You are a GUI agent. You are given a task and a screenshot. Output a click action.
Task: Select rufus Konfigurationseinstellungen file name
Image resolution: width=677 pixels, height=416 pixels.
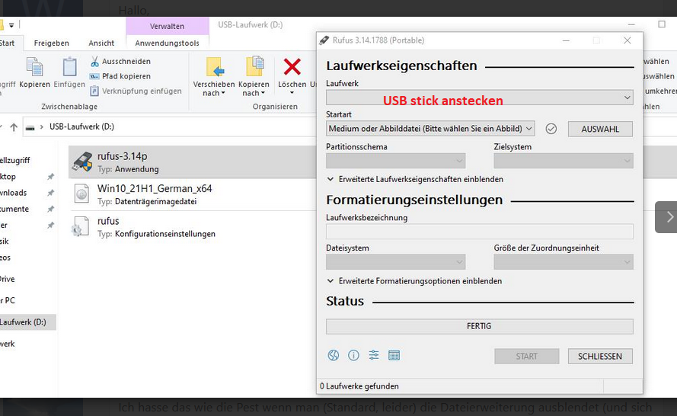(108, 221)
